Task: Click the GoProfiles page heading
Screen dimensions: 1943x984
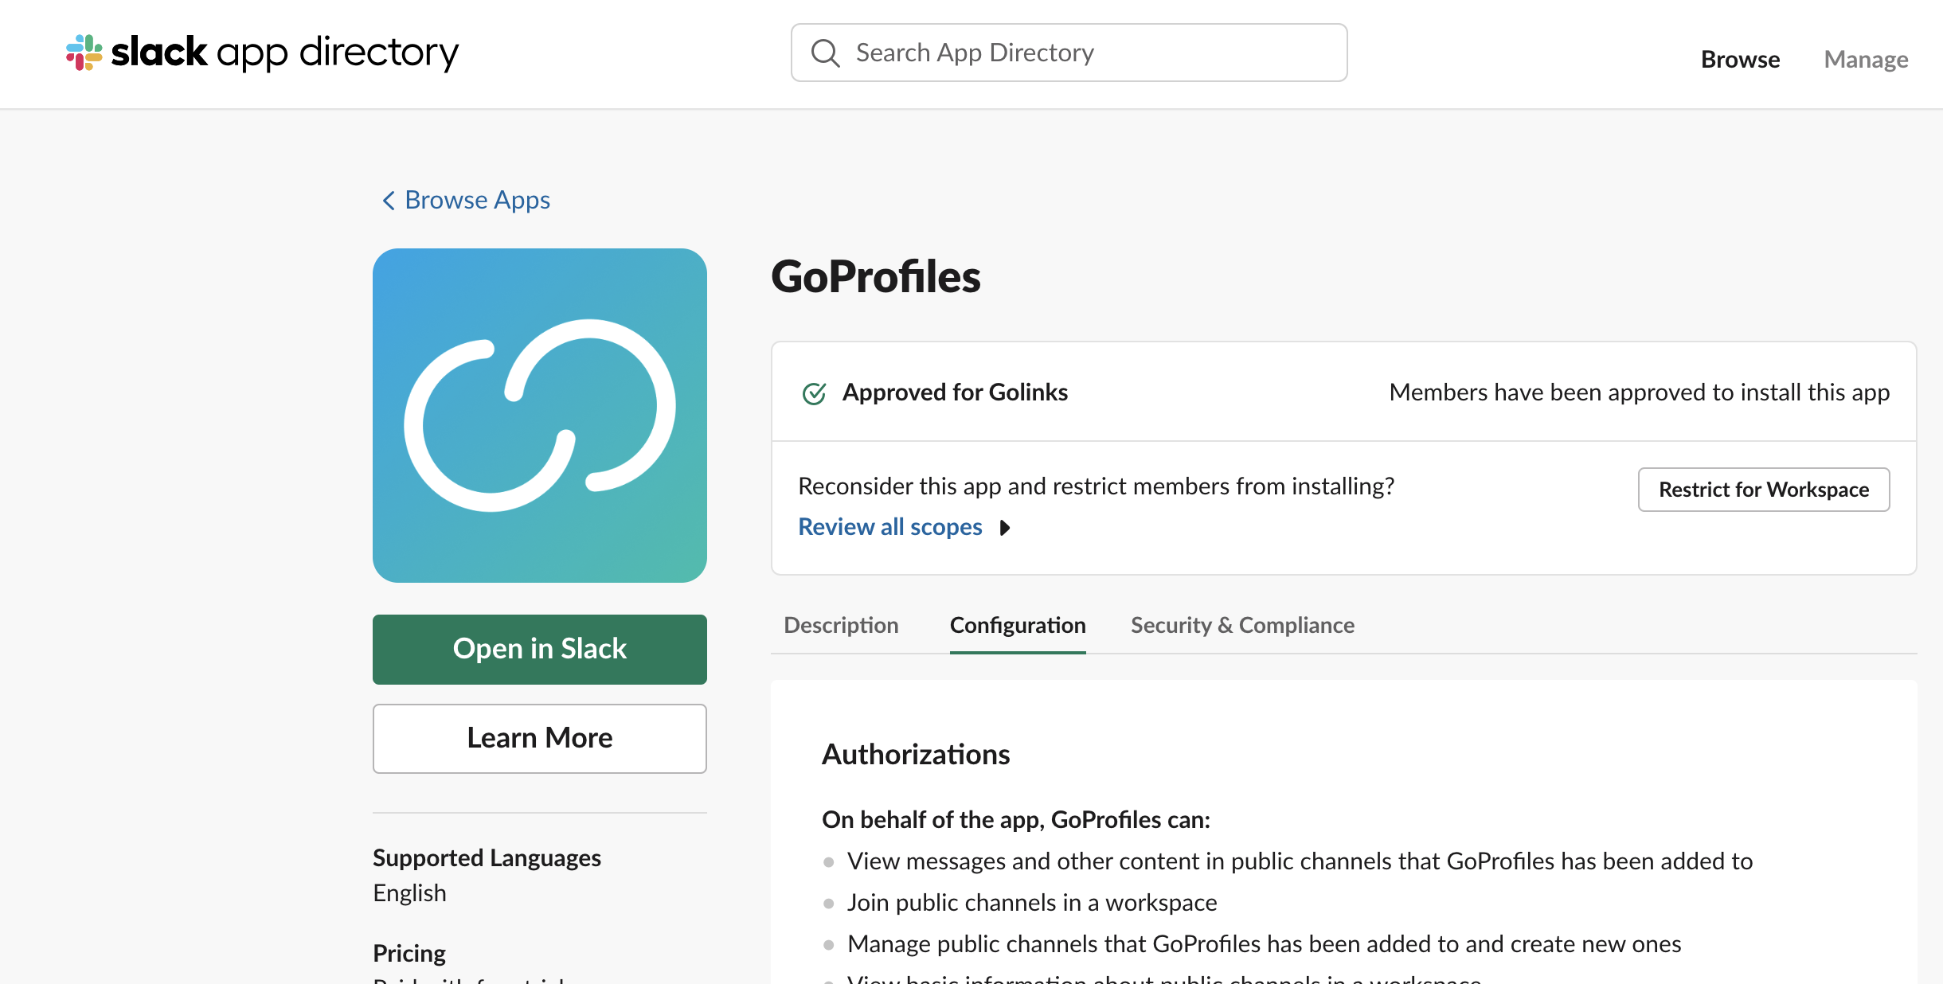Action: pyautogui.click(x=876, y=277)
